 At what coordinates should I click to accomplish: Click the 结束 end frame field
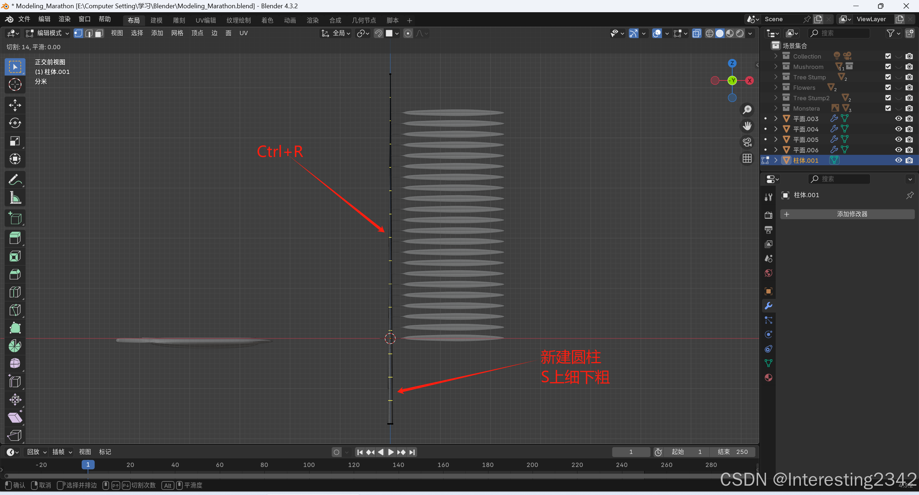point(732,452)
